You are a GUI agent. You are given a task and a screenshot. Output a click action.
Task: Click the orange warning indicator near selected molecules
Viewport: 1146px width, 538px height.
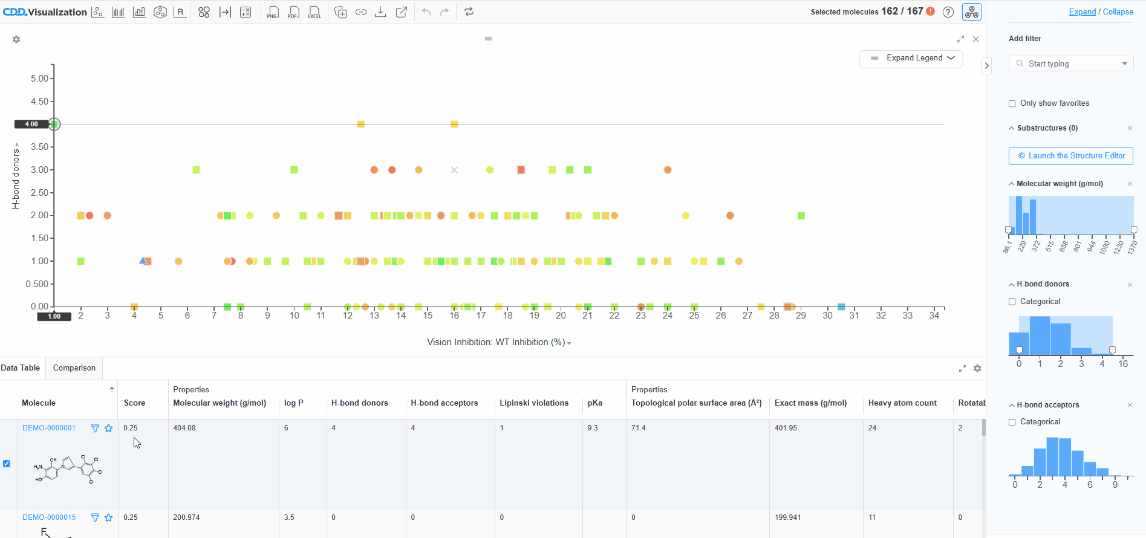tap(931, 11)
